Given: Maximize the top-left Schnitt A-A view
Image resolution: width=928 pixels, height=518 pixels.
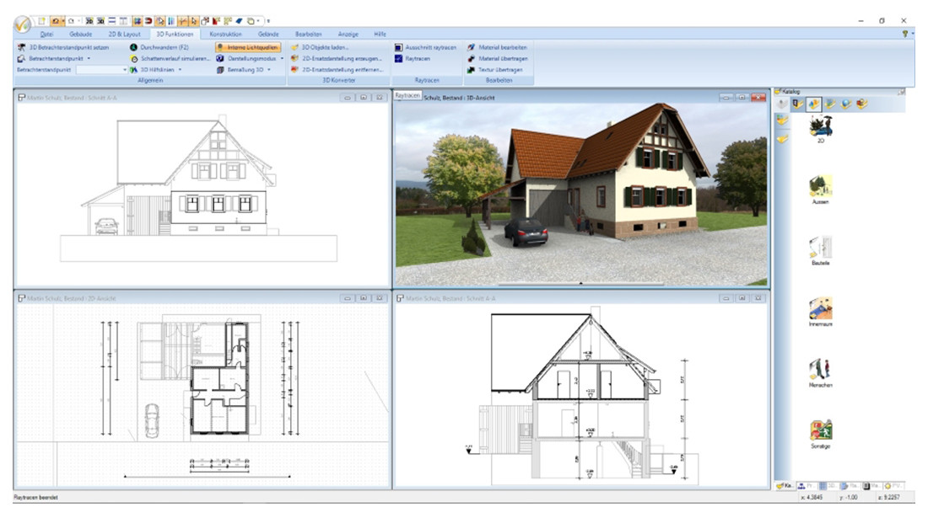Looking at the screenshot, I should (364, 98).
